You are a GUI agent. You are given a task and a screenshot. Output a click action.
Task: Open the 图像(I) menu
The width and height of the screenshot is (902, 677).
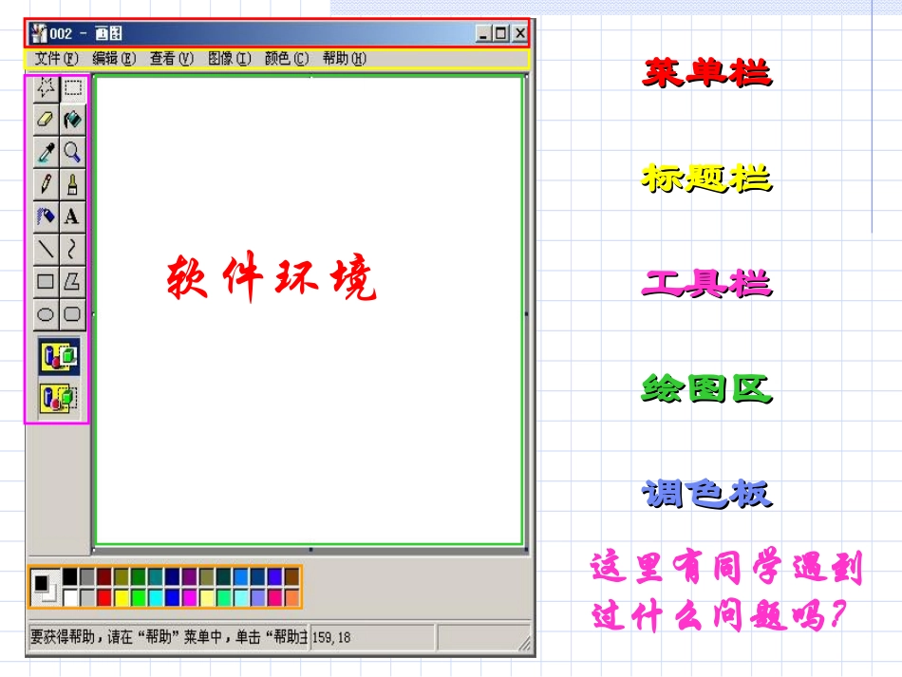pos(229,59)
